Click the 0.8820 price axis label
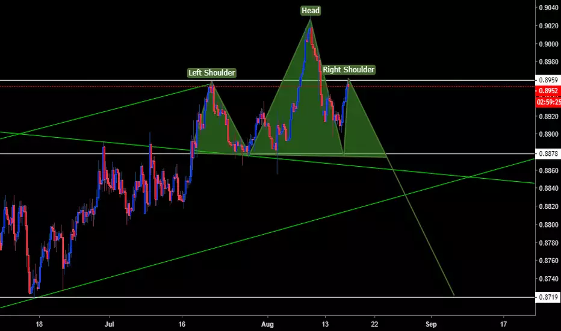Image resolution: width=561 pixels, height=331 pixels. point(548,206)
